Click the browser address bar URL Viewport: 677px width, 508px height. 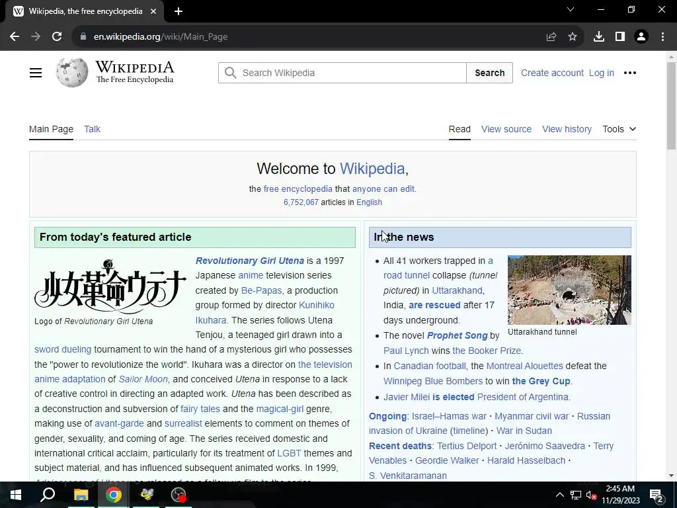pos(161,37)
